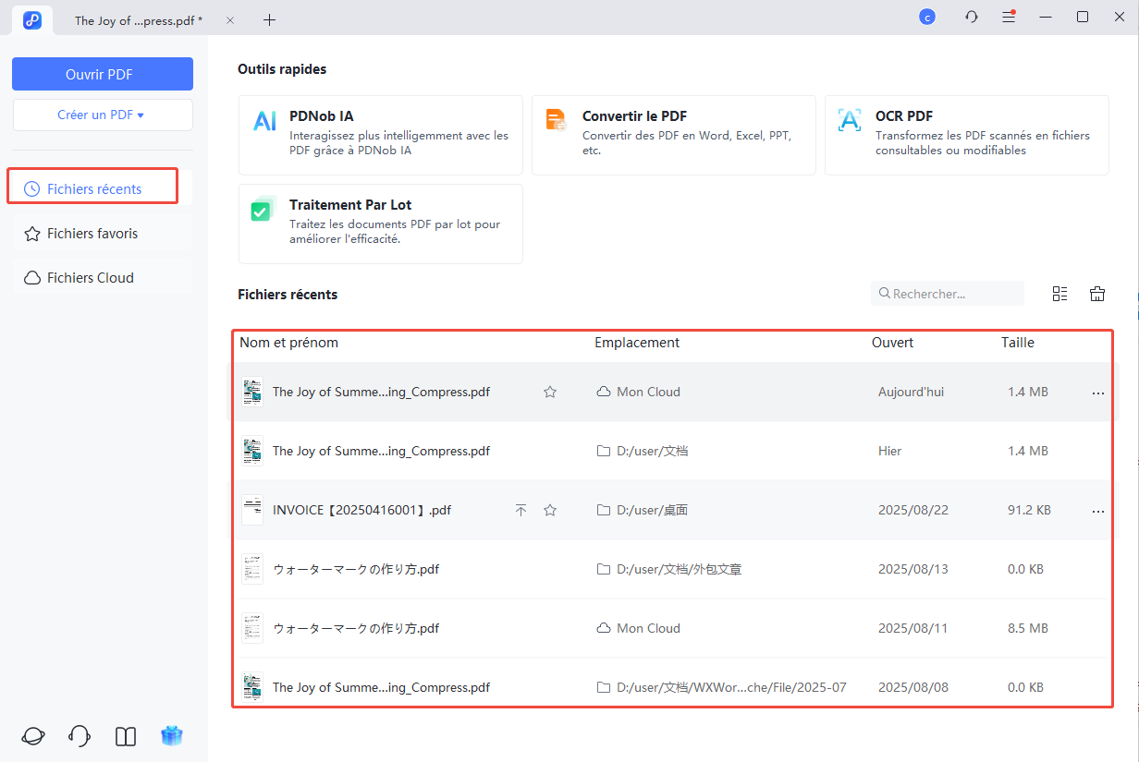Expand the Créer un PDF dropdown
Screen dimensions: 1139x762
pos(102,115)
